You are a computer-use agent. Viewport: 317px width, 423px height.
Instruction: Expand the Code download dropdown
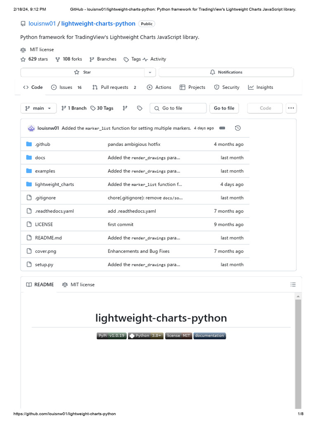265,108
